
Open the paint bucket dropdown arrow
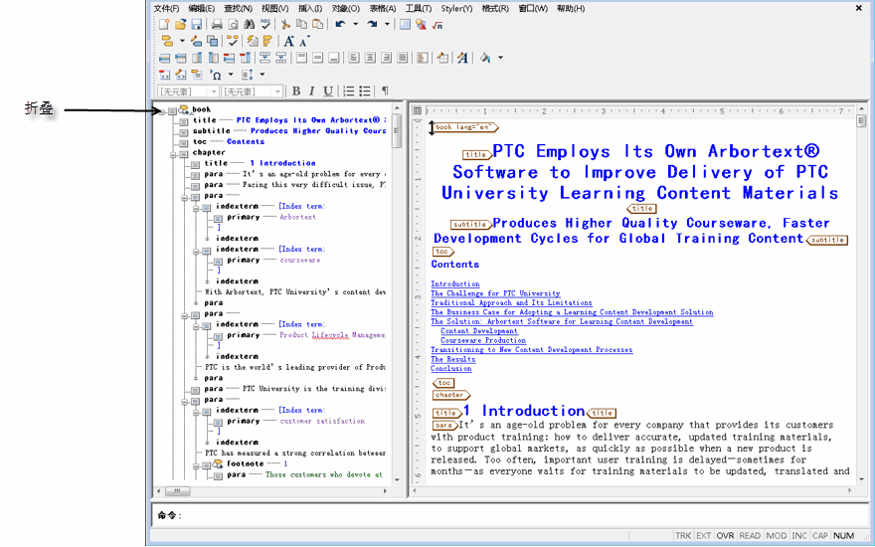click(500, 58)
